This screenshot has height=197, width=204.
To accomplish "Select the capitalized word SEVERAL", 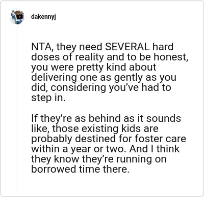I will click(127, 47).
